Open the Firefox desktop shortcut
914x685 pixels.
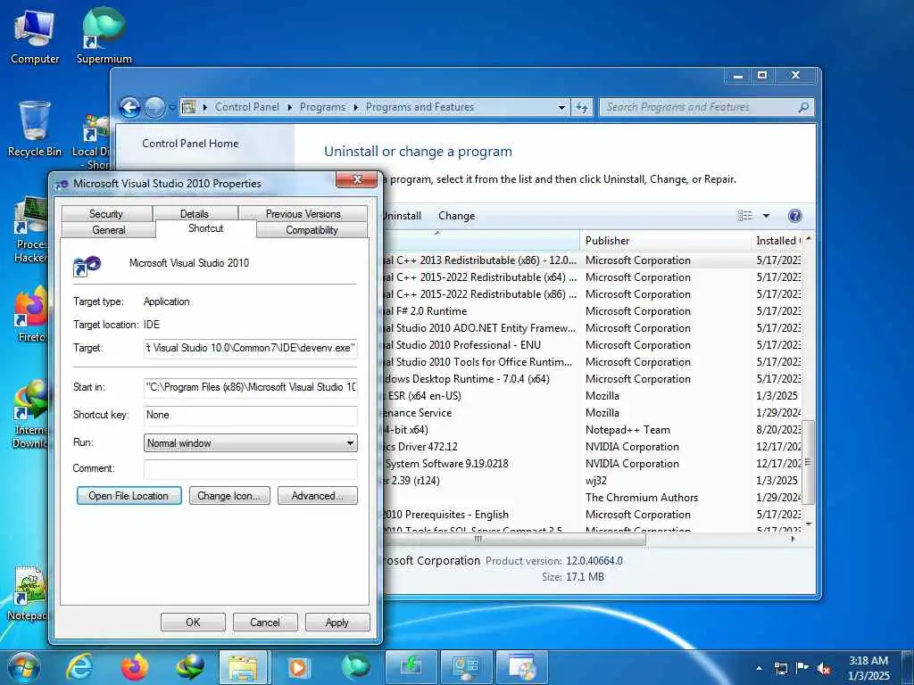click(31, 315)
